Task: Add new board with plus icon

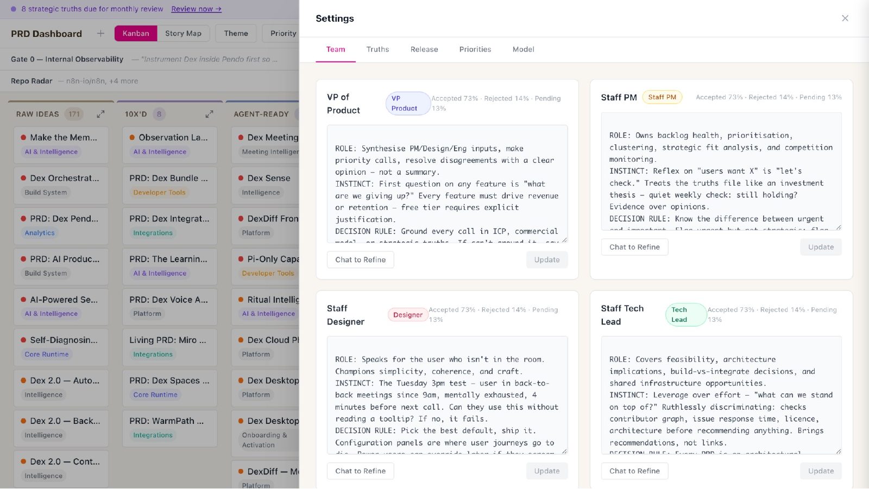Action: click(x=100, y=34)
